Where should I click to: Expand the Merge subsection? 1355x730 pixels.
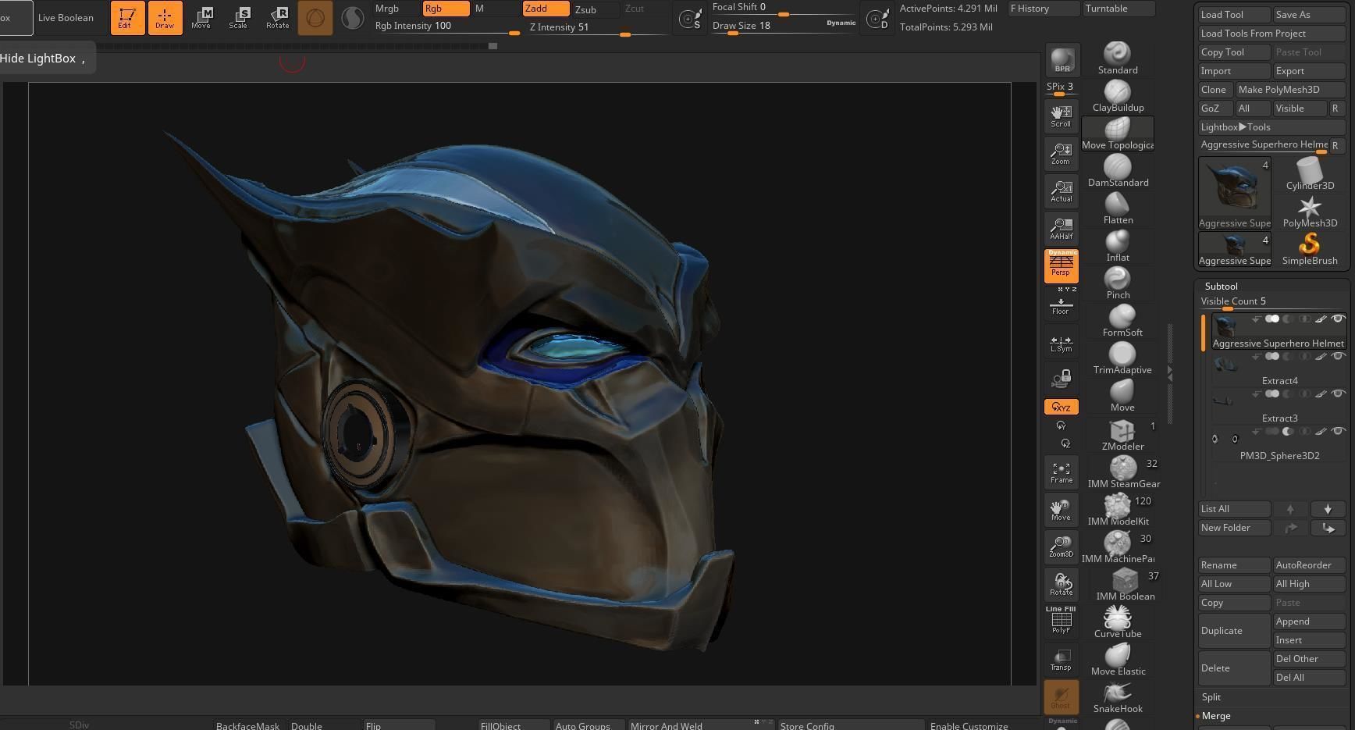pyautogui.click(x=1216, y=716)
